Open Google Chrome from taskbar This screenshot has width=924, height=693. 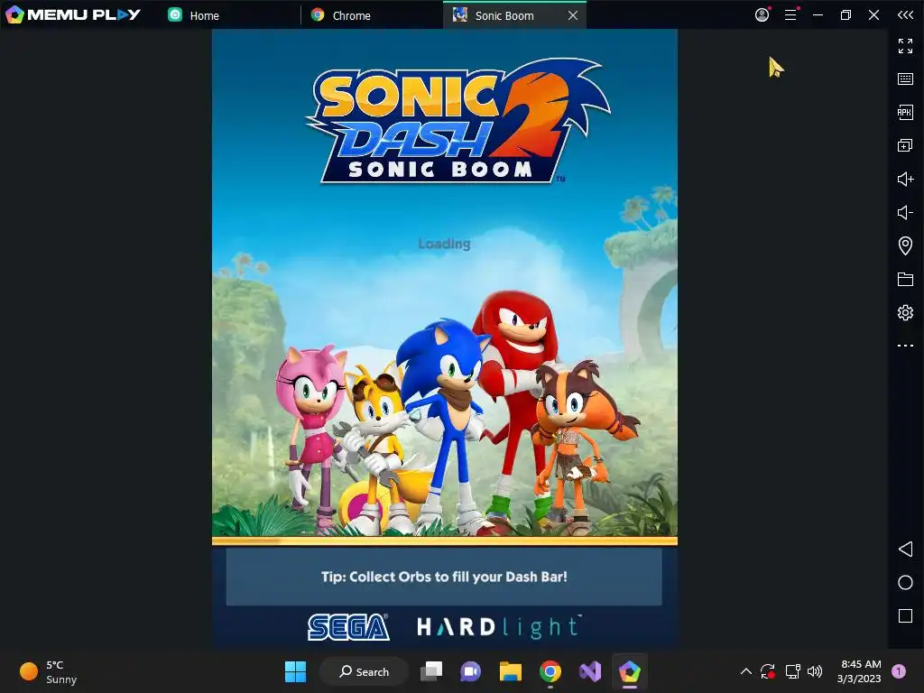(550, 671)
